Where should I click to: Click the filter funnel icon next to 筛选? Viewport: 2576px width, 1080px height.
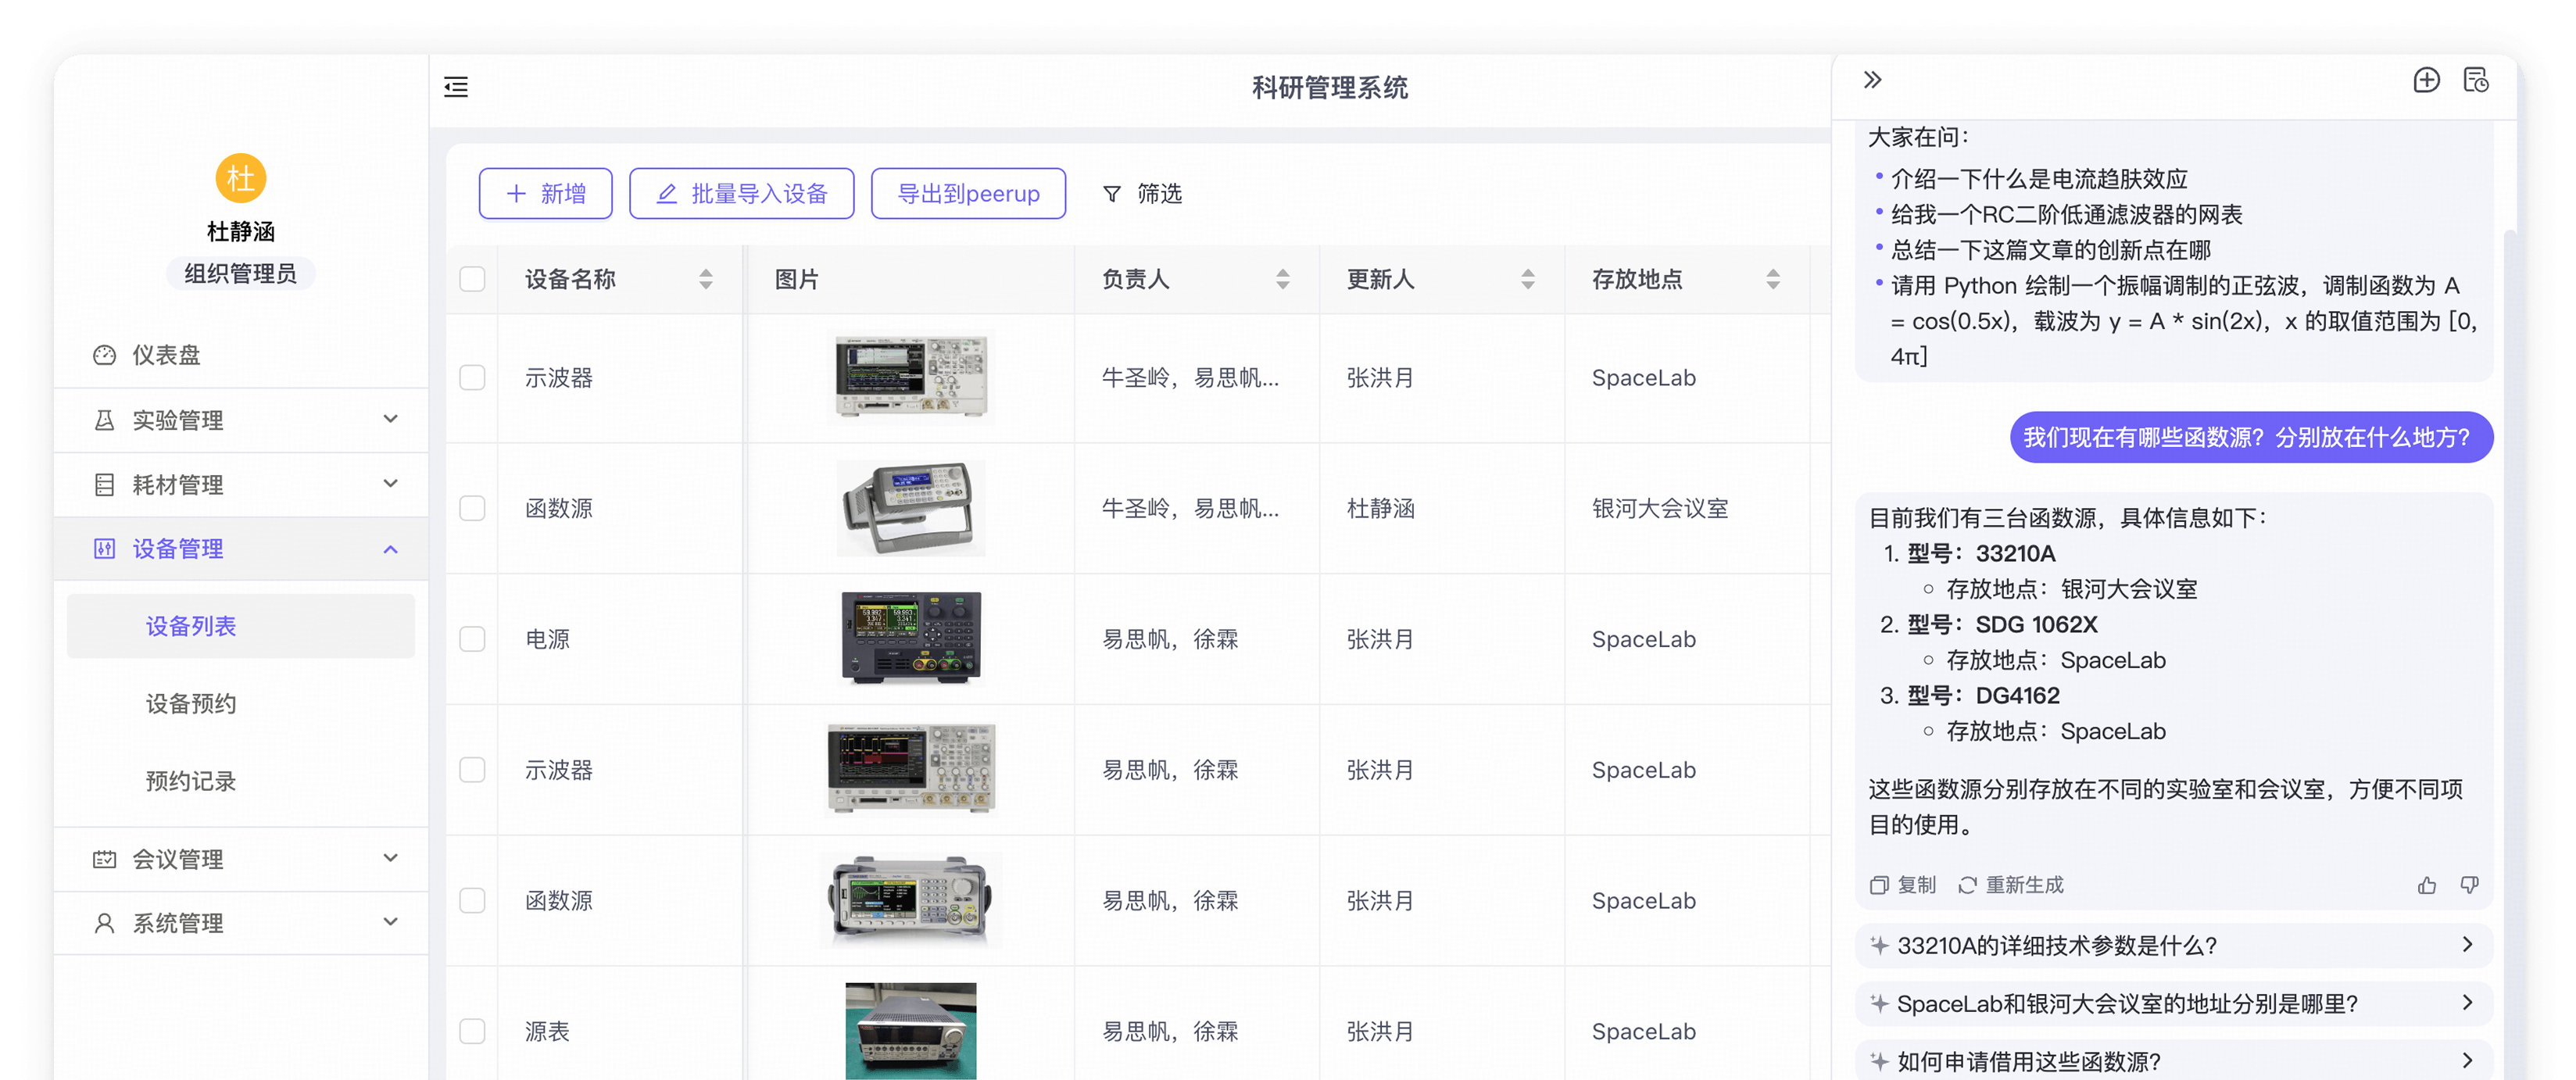click(1111, 194)
